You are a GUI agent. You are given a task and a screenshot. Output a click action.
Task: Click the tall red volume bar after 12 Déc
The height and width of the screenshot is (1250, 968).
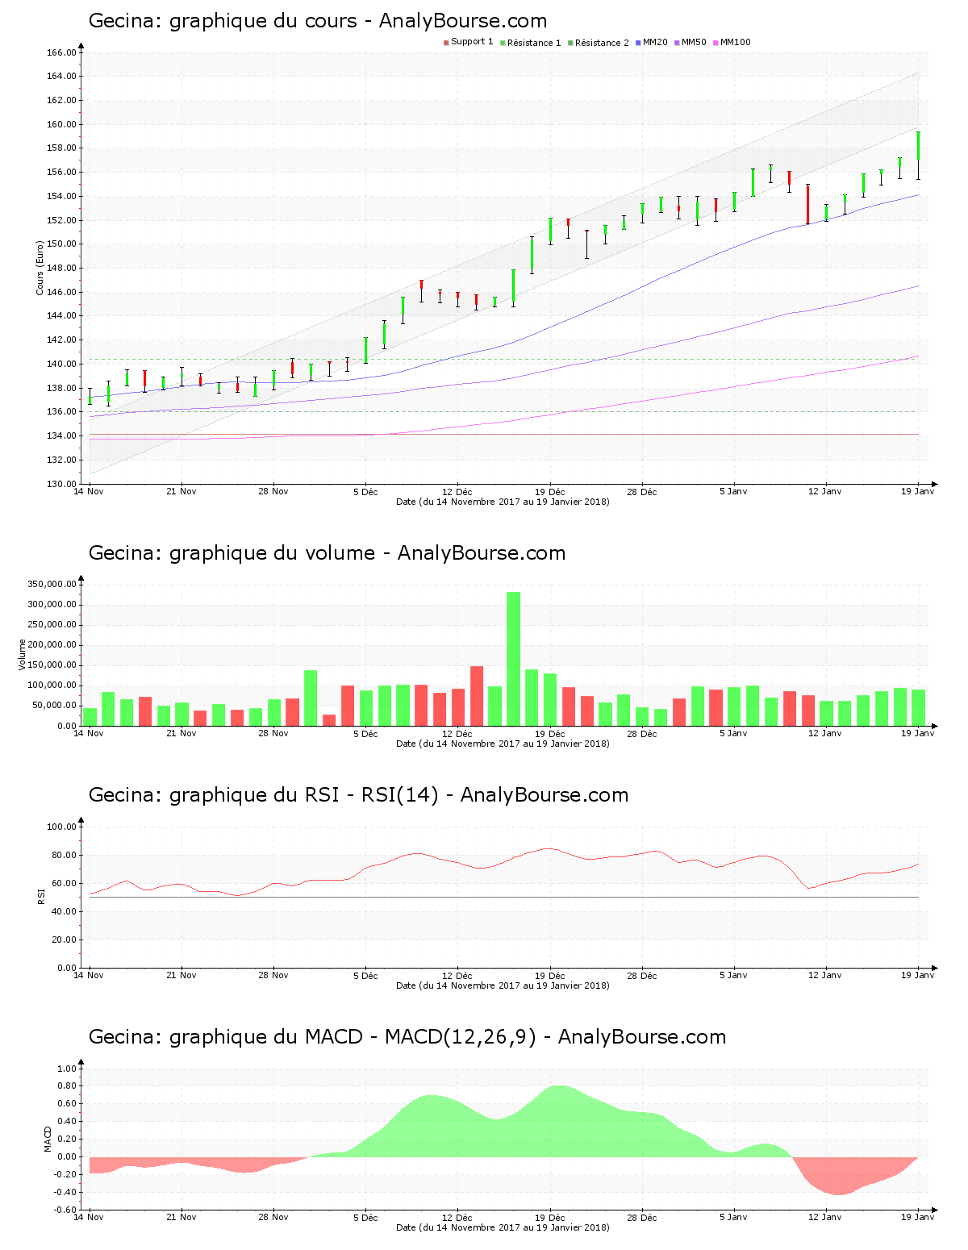pos(477,696)
